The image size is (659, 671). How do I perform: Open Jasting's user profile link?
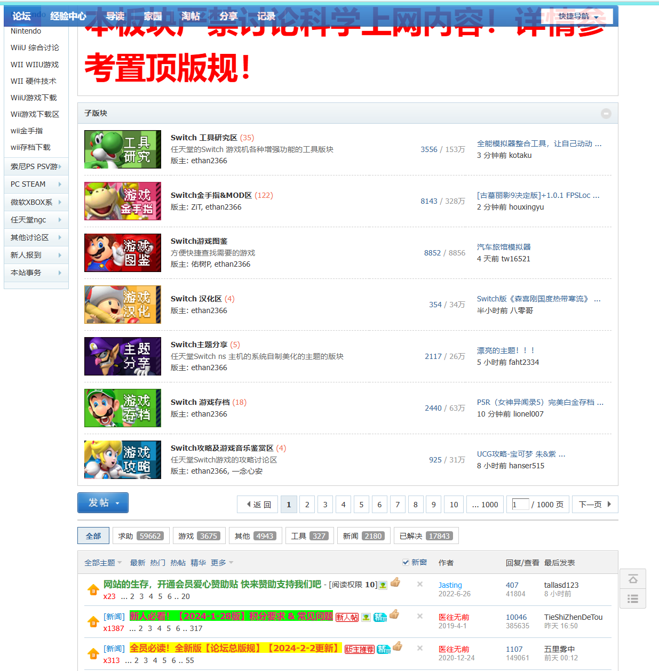pyautogui.click(x=450, y=585)
